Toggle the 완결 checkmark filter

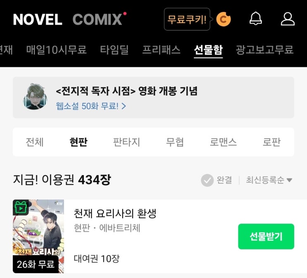pyautogui.click(x=207, y=180)
